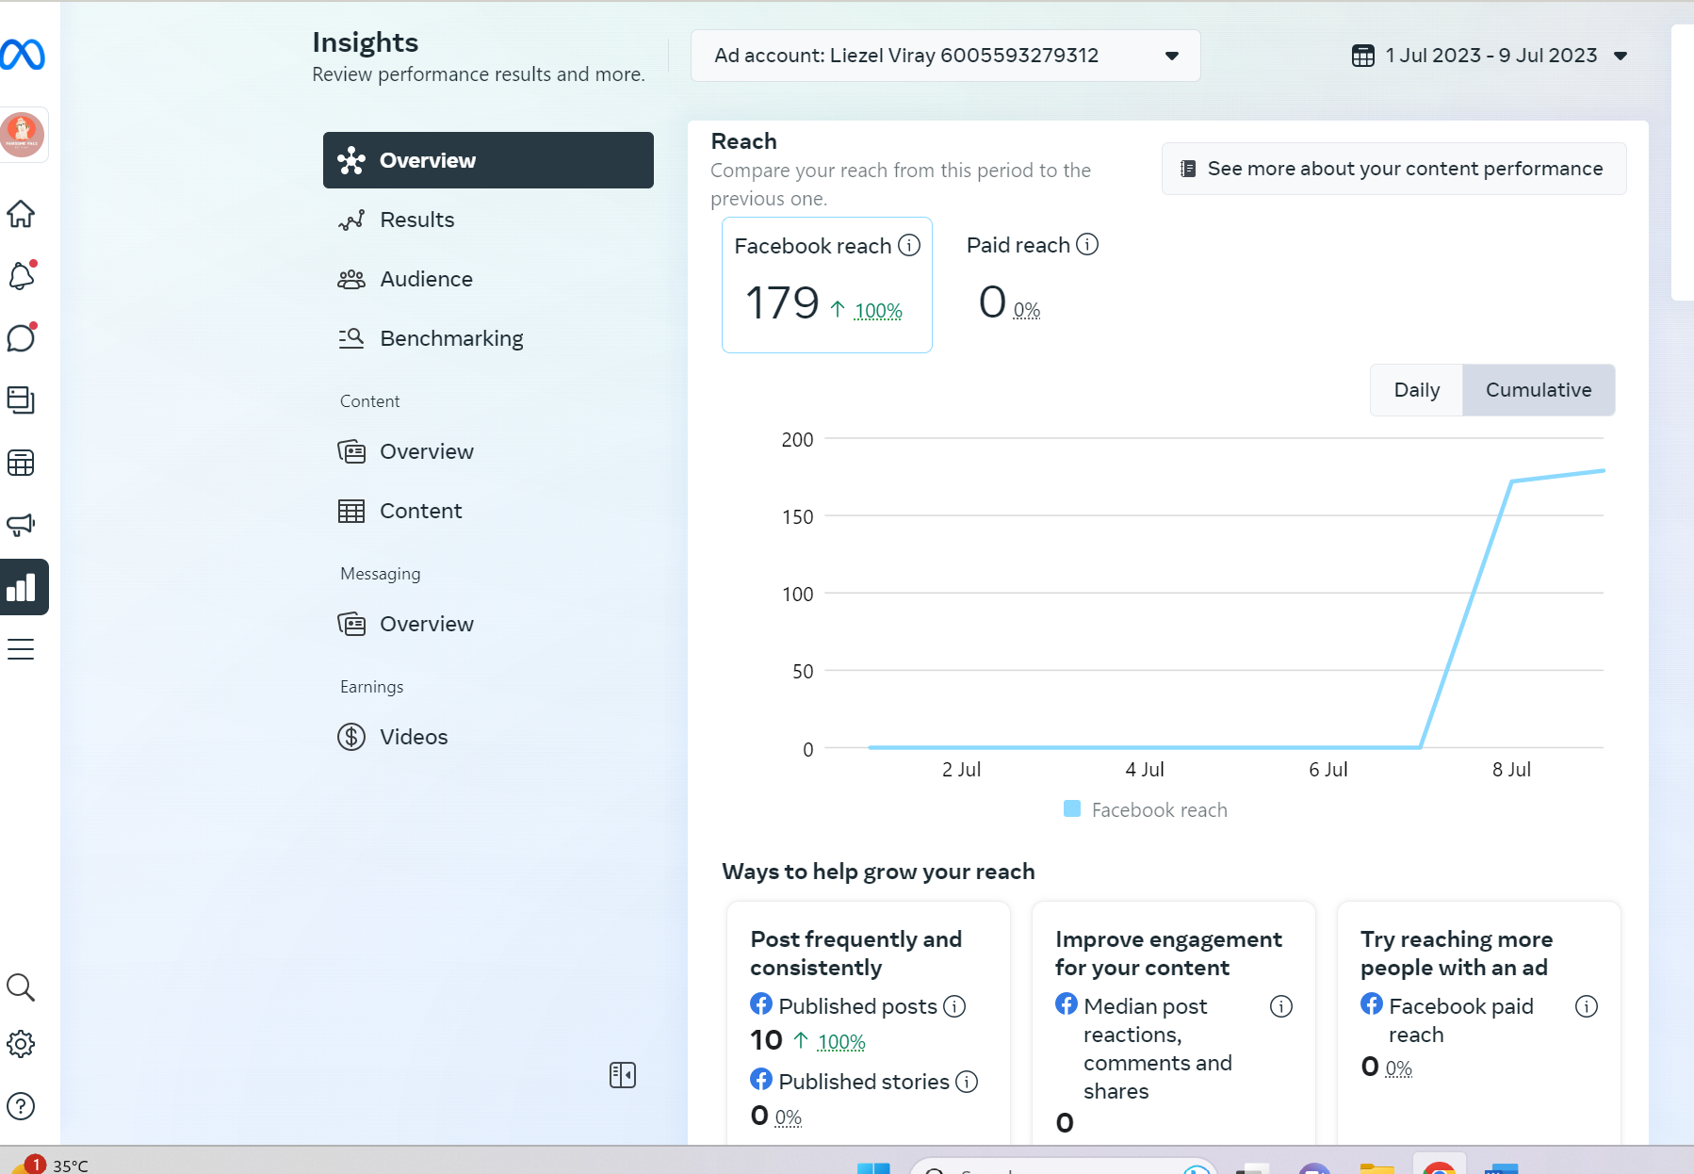Click 'Try reaching more people with an ad' title

[x=1458, y=954]
